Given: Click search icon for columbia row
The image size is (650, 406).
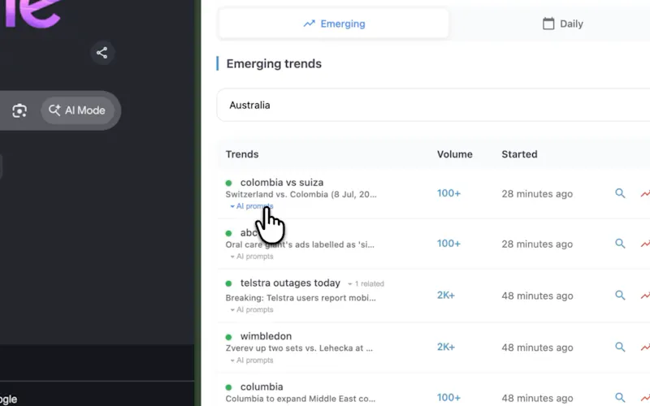Looking at the screenshot, I should (x=620, y=397).
